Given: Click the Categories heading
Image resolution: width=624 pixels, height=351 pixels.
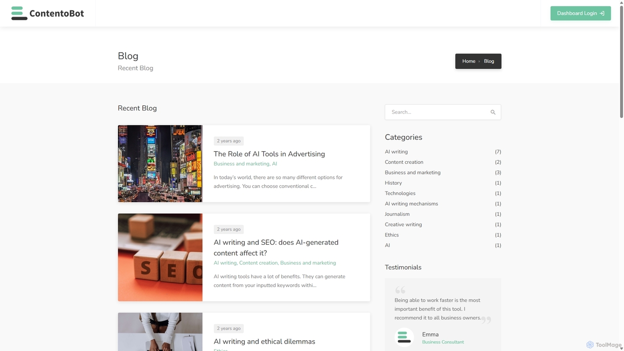Looking at the screenshot, I should 404,137.
